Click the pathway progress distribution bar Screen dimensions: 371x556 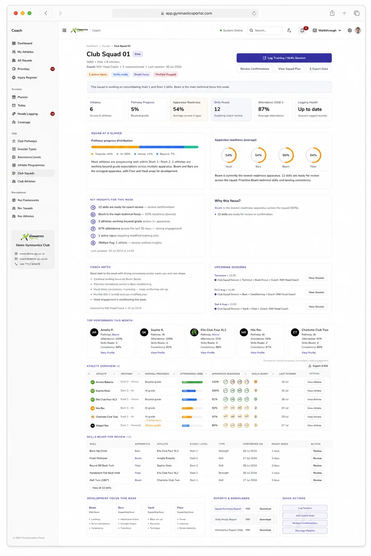click(145, 147)
